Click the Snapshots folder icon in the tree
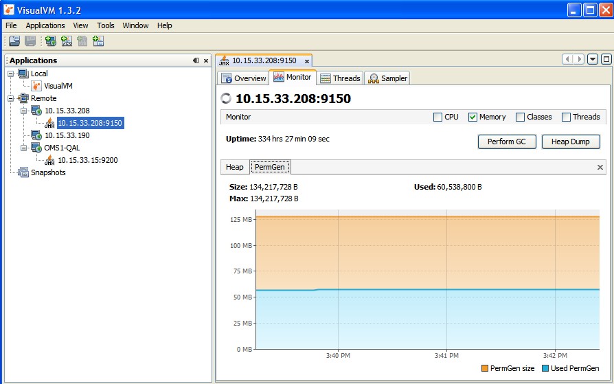 click(x=23, y=172)
